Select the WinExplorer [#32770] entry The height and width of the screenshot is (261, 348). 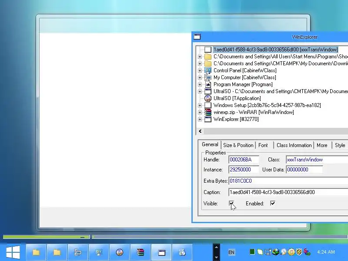(236, 119)
